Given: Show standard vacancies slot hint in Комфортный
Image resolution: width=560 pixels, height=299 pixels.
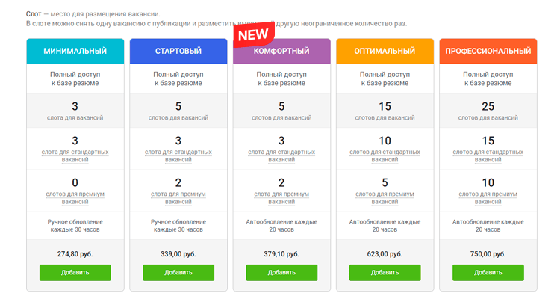Looking at the screenshot, I should (x=281, y=155).
